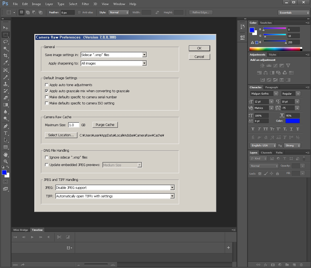Image resolution: width=311 pixels, height=268 pixels.
Task: Click Brightness/Contrast adjustment icon
Action: point(262,65)
